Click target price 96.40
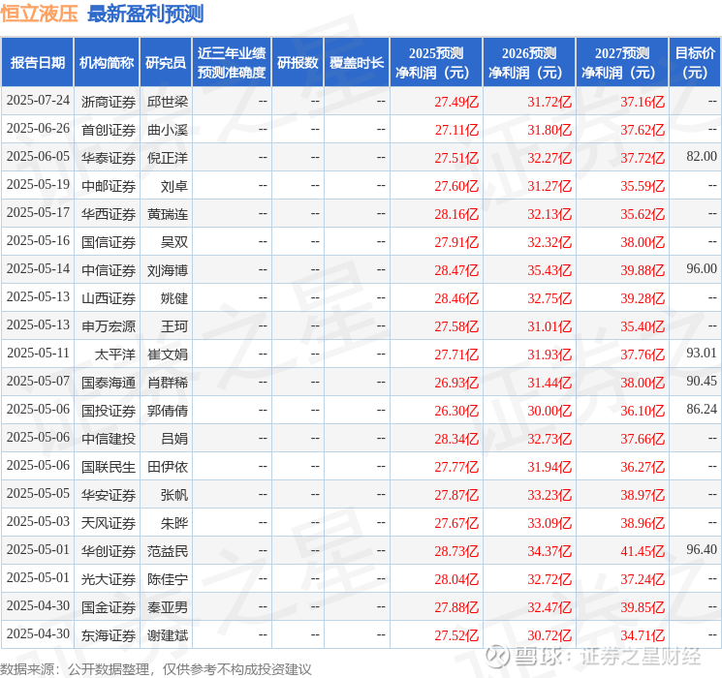 (x=702, y=549)
